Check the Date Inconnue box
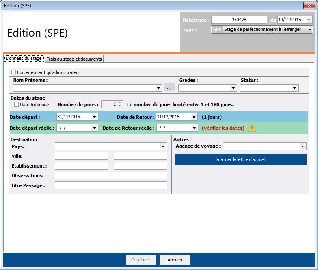The width and height of the screenshot is (318, 270). pos(17,105)
